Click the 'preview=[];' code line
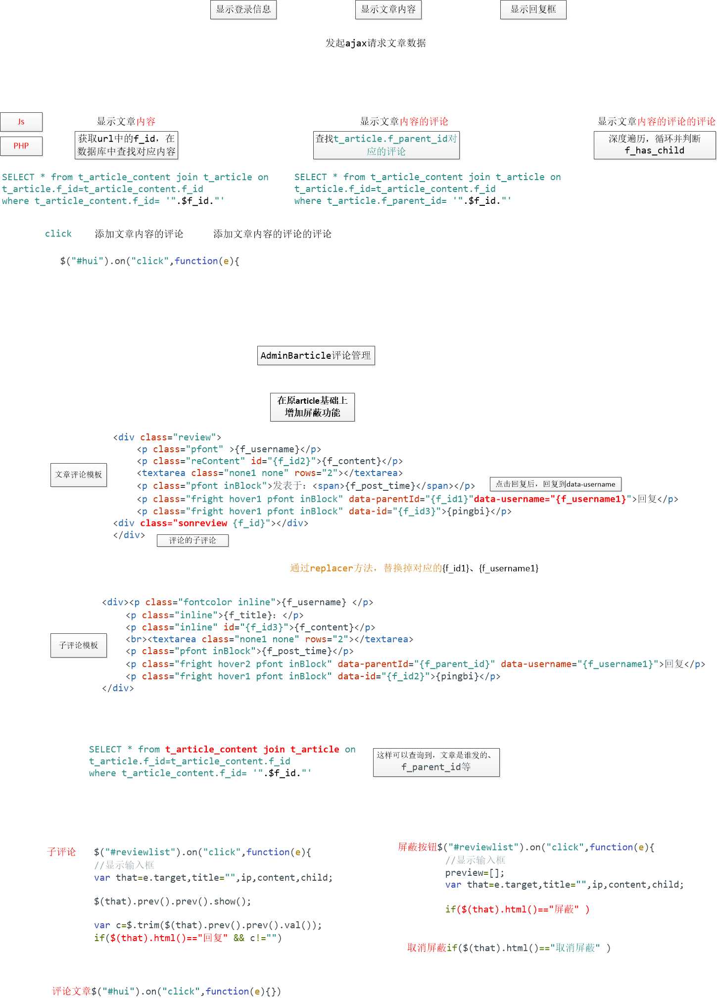 point(475,872)
